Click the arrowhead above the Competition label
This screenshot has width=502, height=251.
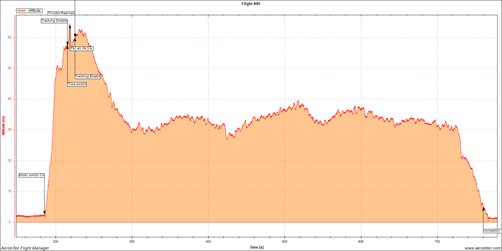coord(484,208)
